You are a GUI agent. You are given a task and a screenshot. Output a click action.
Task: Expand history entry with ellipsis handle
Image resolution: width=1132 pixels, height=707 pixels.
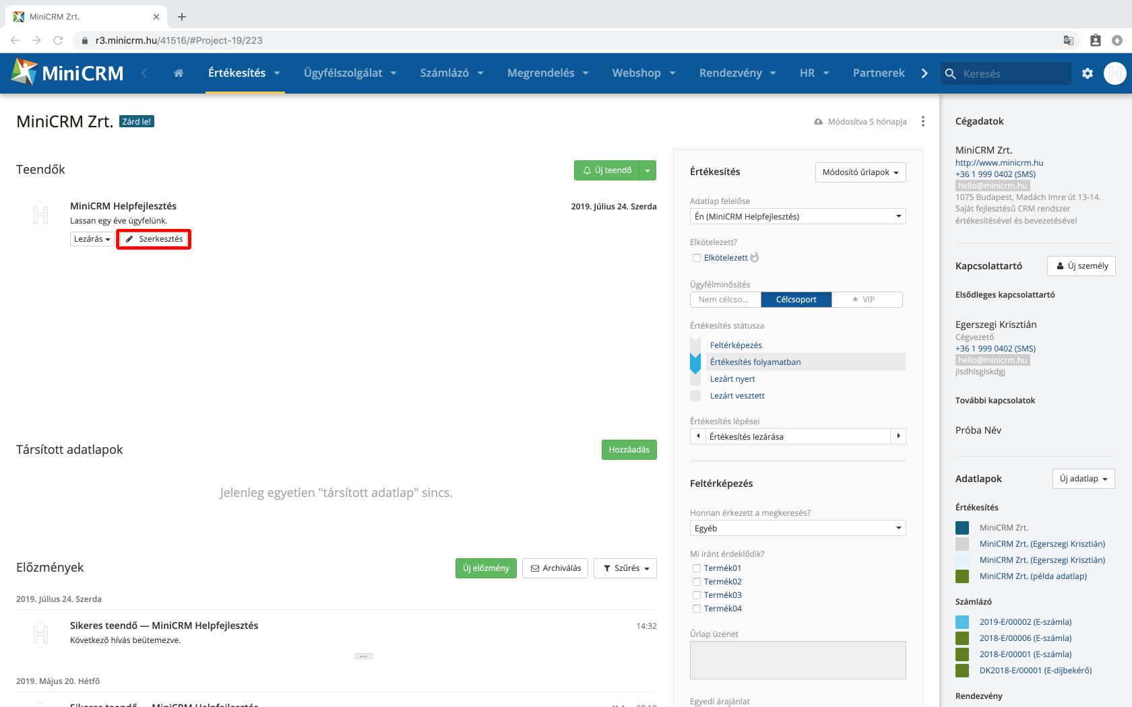pos(364,656)
